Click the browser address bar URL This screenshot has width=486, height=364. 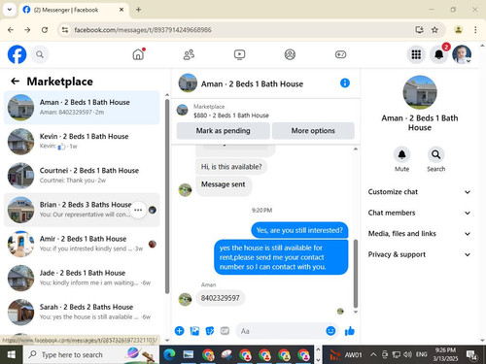[x=143, y=30]
